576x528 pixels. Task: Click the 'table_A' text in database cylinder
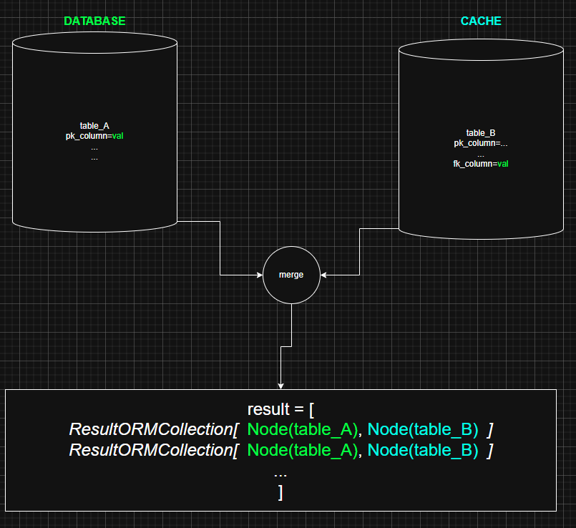coord(94,126)
